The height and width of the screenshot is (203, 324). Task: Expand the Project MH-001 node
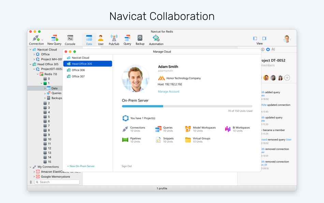point(34,59)
